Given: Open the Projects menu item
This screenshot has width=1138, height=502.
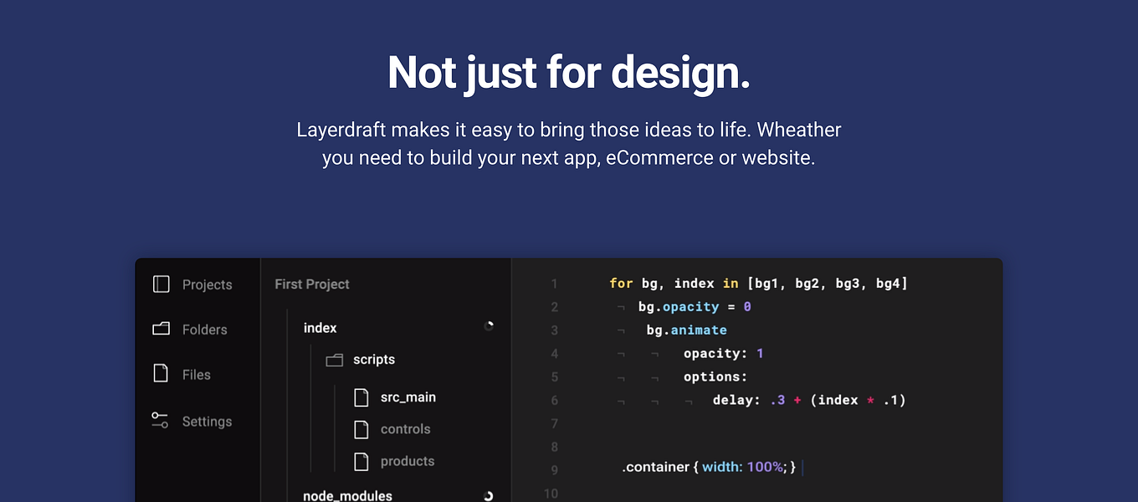Looking at the screenshot, I should (192, 284).
